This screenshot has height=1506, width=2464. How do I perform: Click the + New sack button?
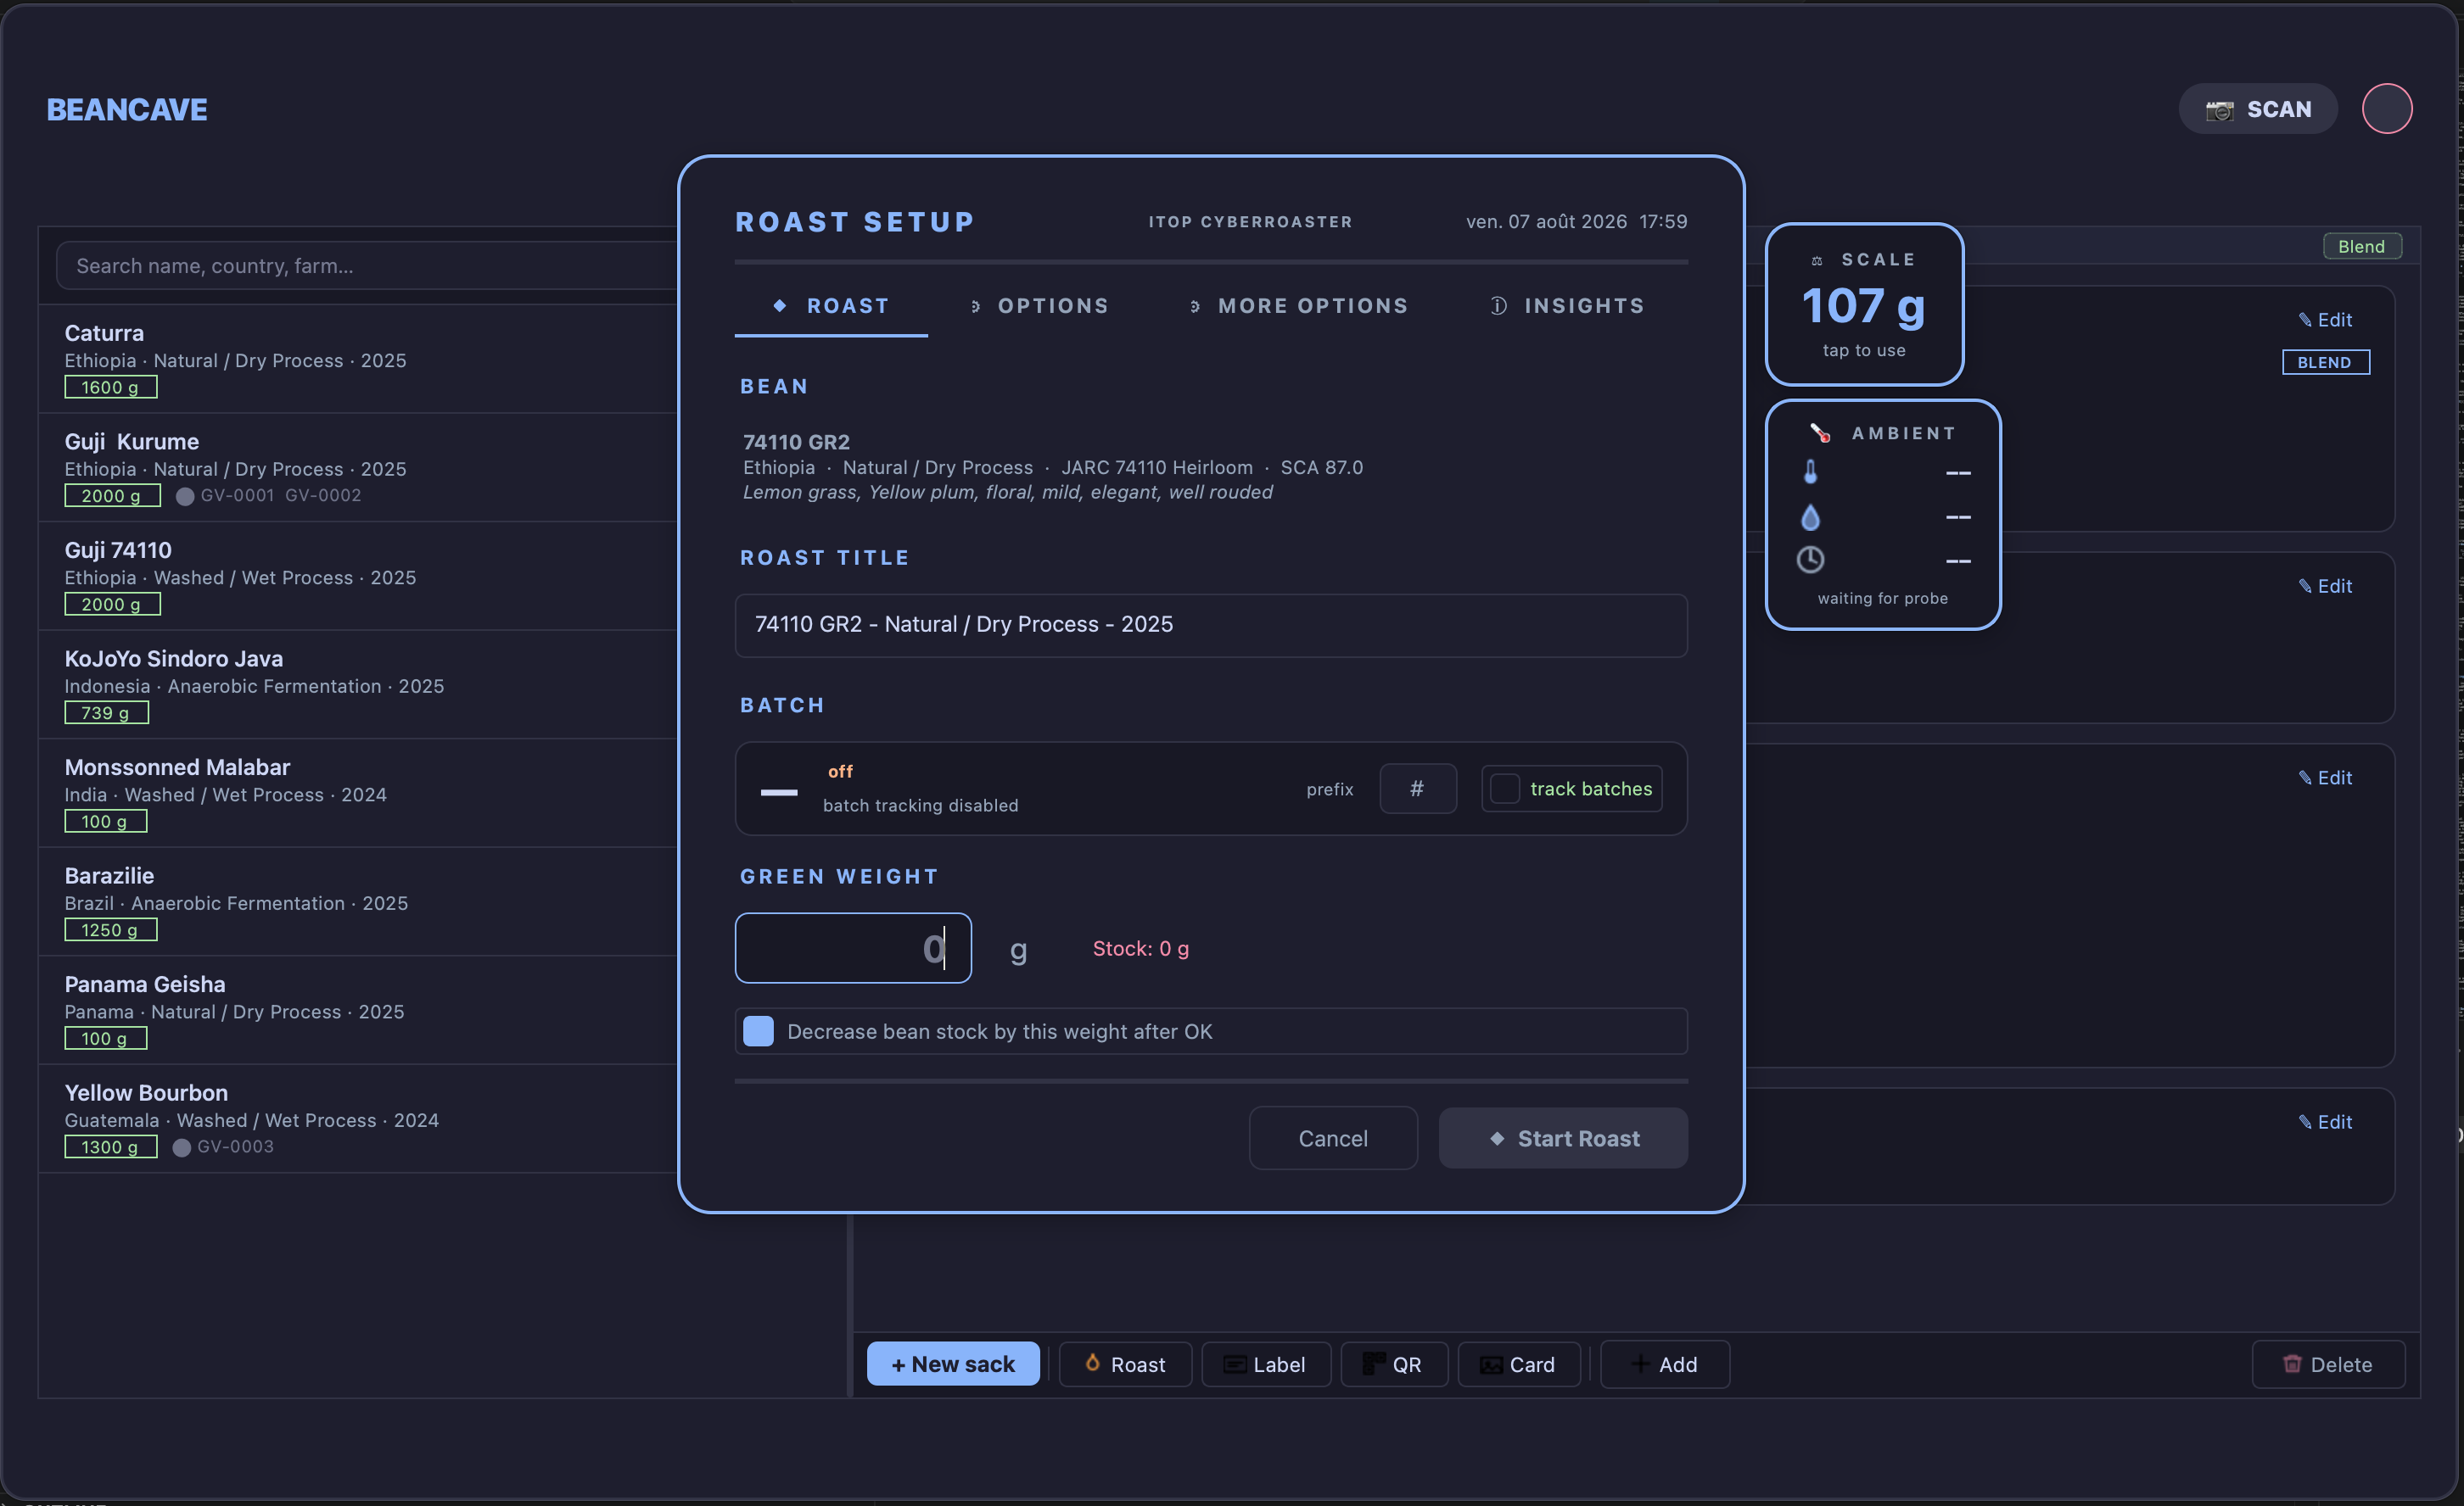pos(952,1364)
